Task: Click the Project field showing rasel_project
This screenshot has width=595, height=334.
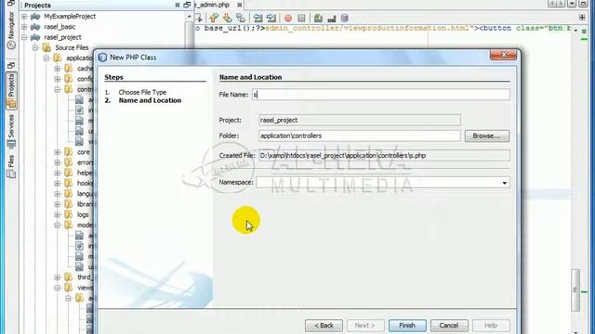Action: [x=360, y=120]
